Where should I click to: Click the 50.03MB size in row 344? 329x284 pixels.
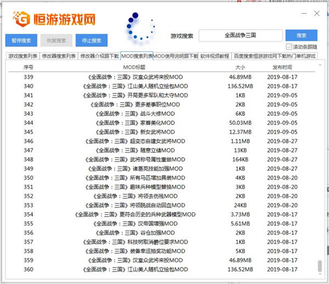click(240, 123)
